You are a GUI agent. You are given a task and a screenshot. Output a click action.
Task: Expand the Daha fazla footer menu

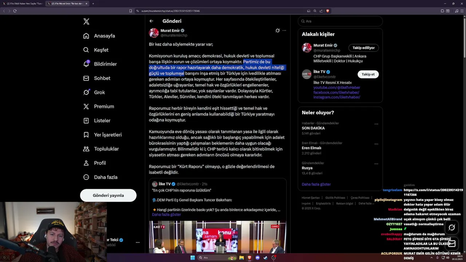[x=366, y=203]
